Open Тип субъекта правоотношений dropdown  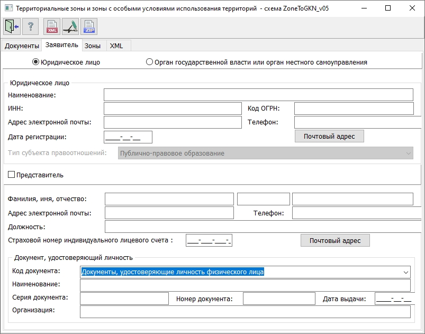408,154
